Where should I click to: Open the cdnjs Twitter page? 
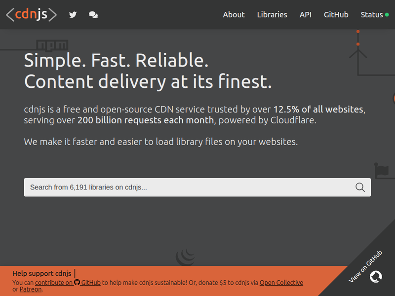pos(73,15)
